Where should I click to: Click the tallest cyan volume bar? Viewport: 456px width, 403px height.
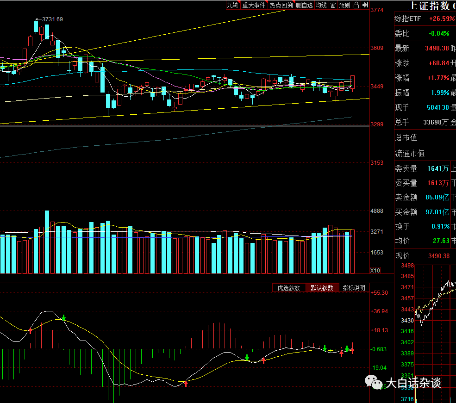click(47, 242)
